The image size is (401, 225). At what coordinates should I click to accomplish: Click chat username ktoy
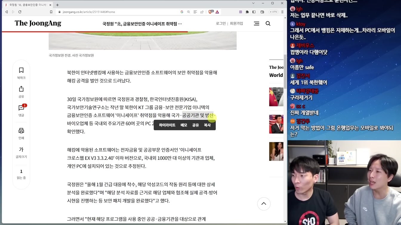click(x=301, y=24)
